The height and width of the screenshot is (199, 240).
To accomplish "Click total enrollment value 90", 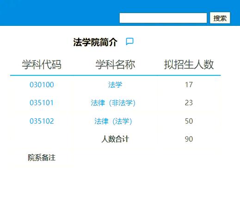I will (189, 139).
